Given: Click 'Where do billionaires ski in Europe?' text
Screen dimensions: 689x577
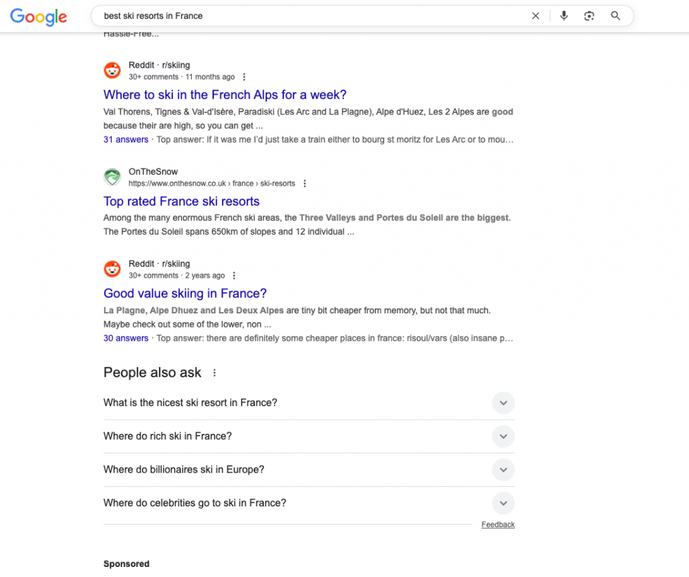Looking at the screenshot, I should pos(184,469).
